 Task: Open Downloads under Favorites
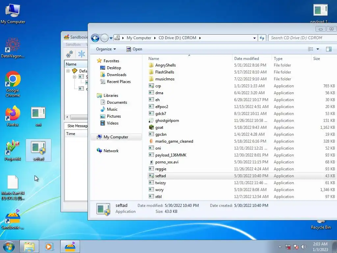coord(117,75)
